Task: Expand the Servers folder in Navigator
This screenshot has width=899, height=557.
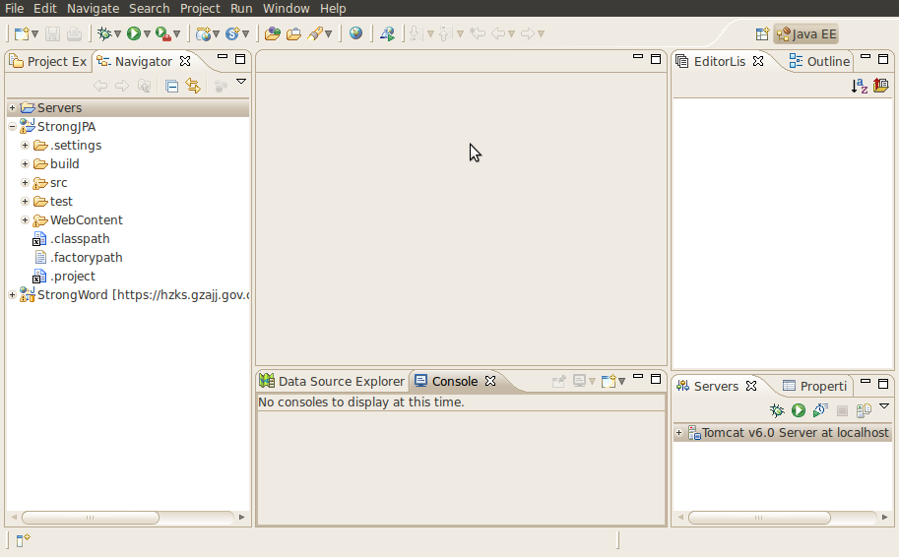Action: pyautogui.click(x=12, y=107)
